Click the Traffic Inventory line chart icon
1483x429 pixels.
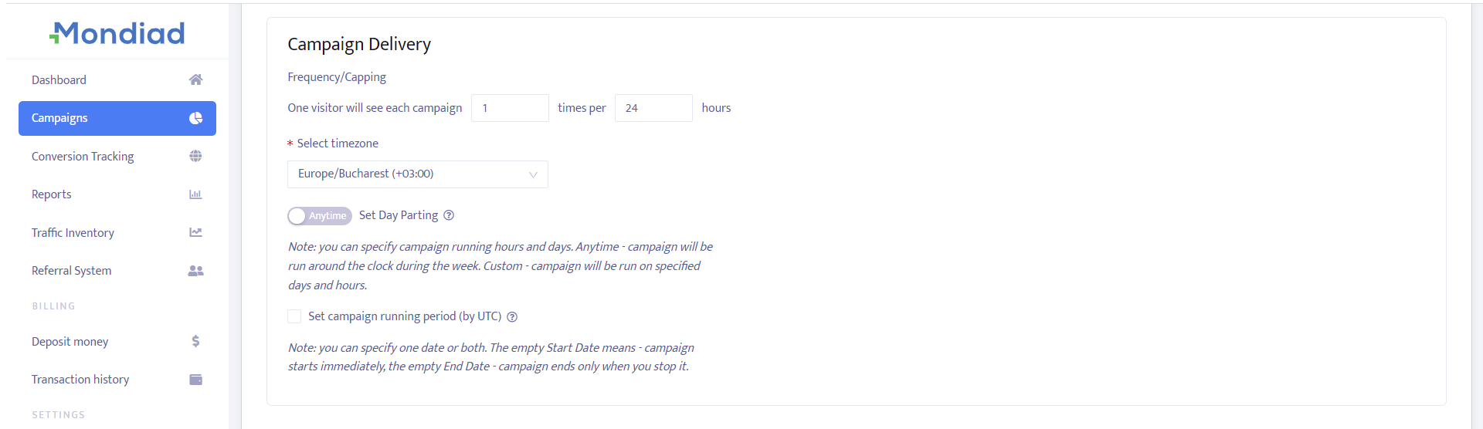click(x=195, y=232)
